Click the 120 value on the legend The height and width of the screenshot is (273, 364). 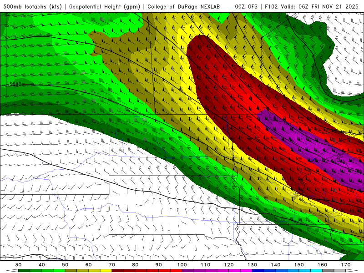(229, 265)
